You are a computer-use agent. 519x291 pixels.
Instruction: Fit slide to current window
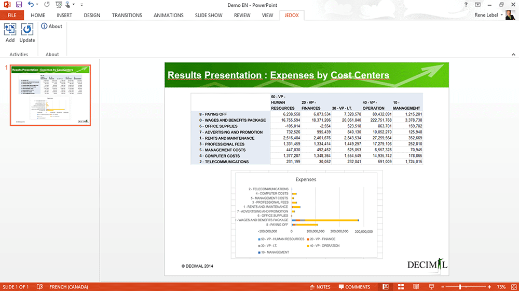pyautogui.click(x=513, y=287)
